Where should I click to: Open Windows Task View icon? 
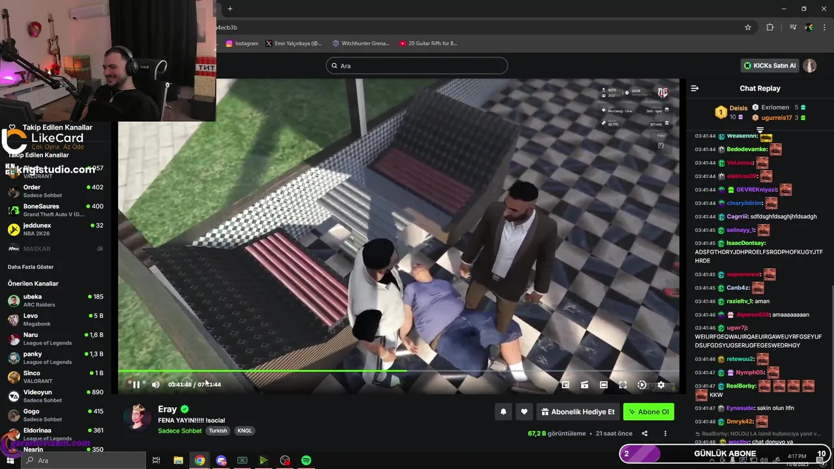[156, 461]
